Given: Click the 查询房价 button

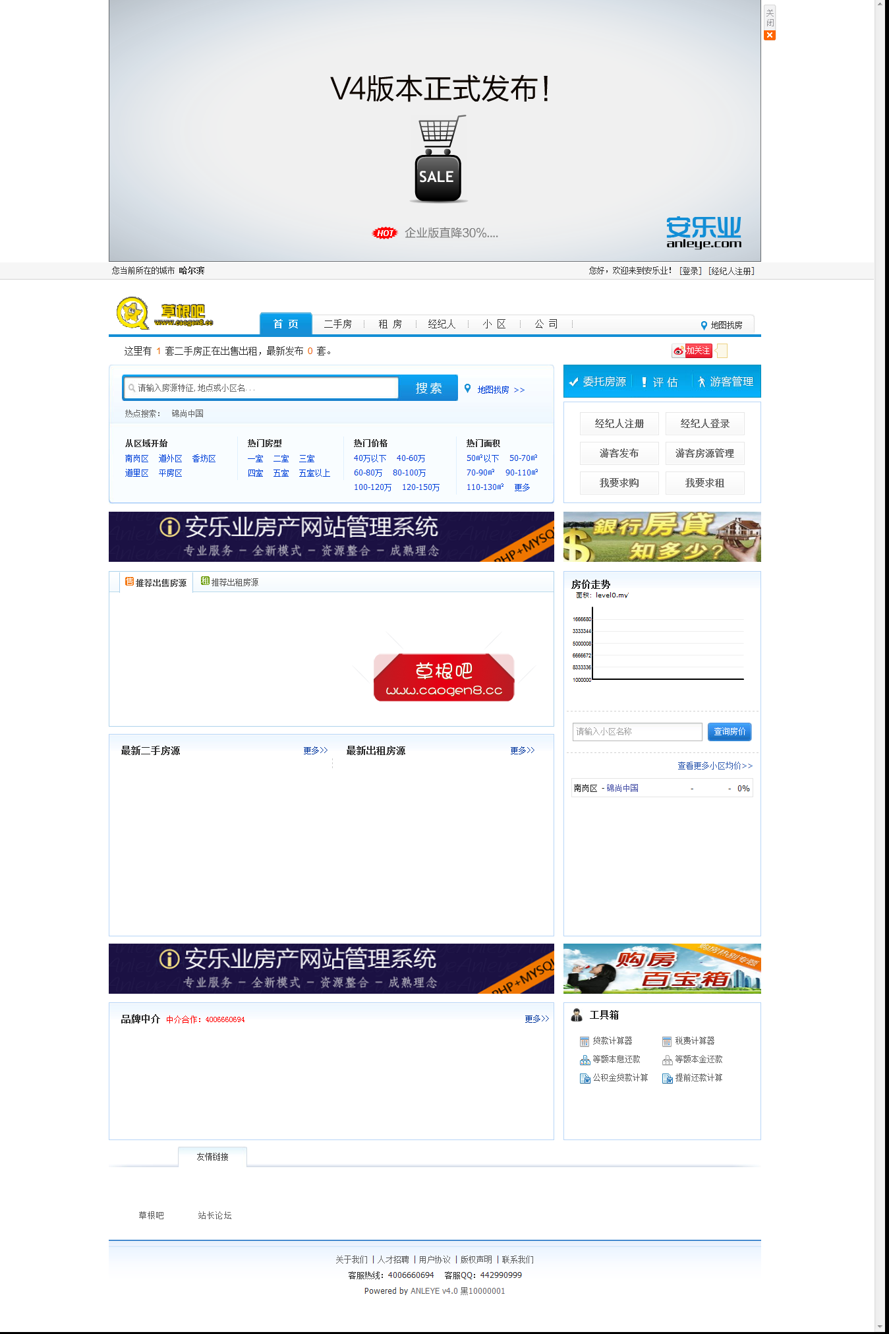Looking at the screenshot, I should click(730, 731).
